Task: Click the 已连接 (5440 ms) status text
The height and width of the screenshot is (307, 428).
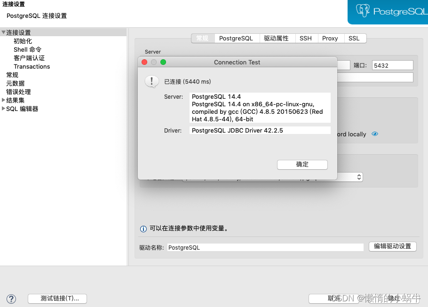Action: pos(187,82)
